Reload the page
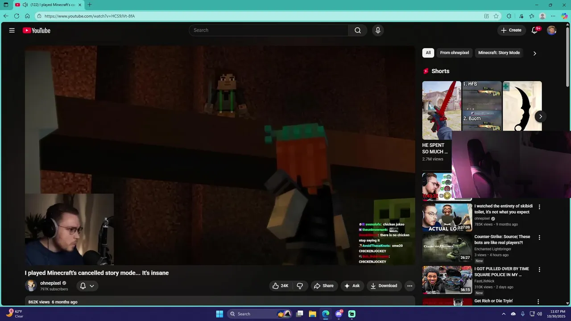This screenshot has height=321, width=571. (x=17, y=16)
